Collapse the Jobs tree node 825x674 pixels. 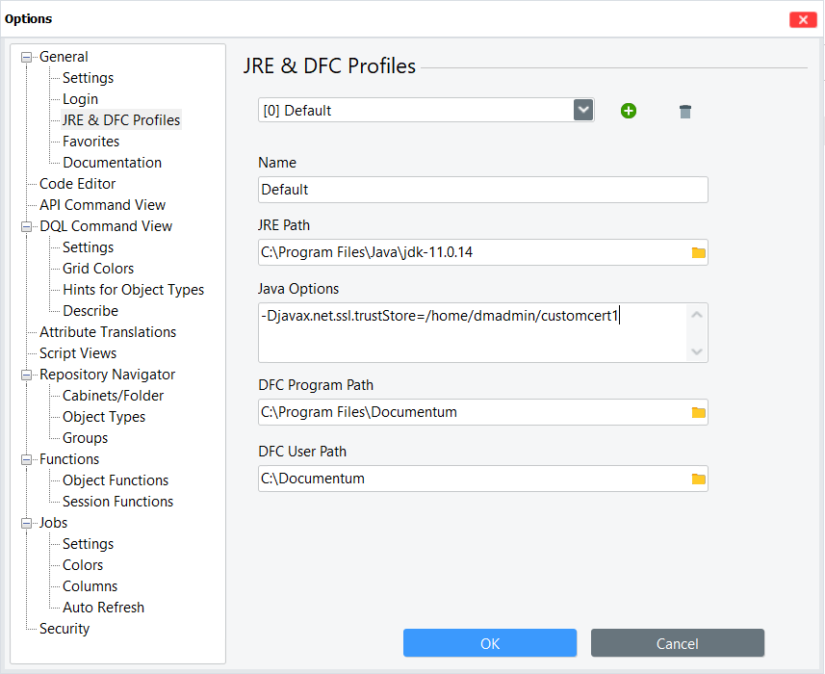[27, 524]
